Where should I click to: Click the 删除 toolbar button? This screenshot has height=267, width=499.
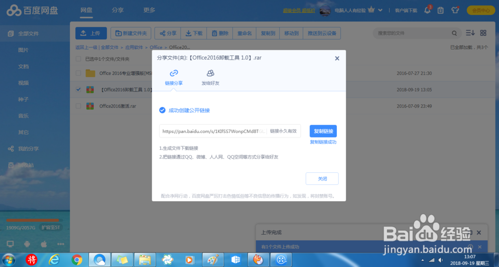coord(220,33)
